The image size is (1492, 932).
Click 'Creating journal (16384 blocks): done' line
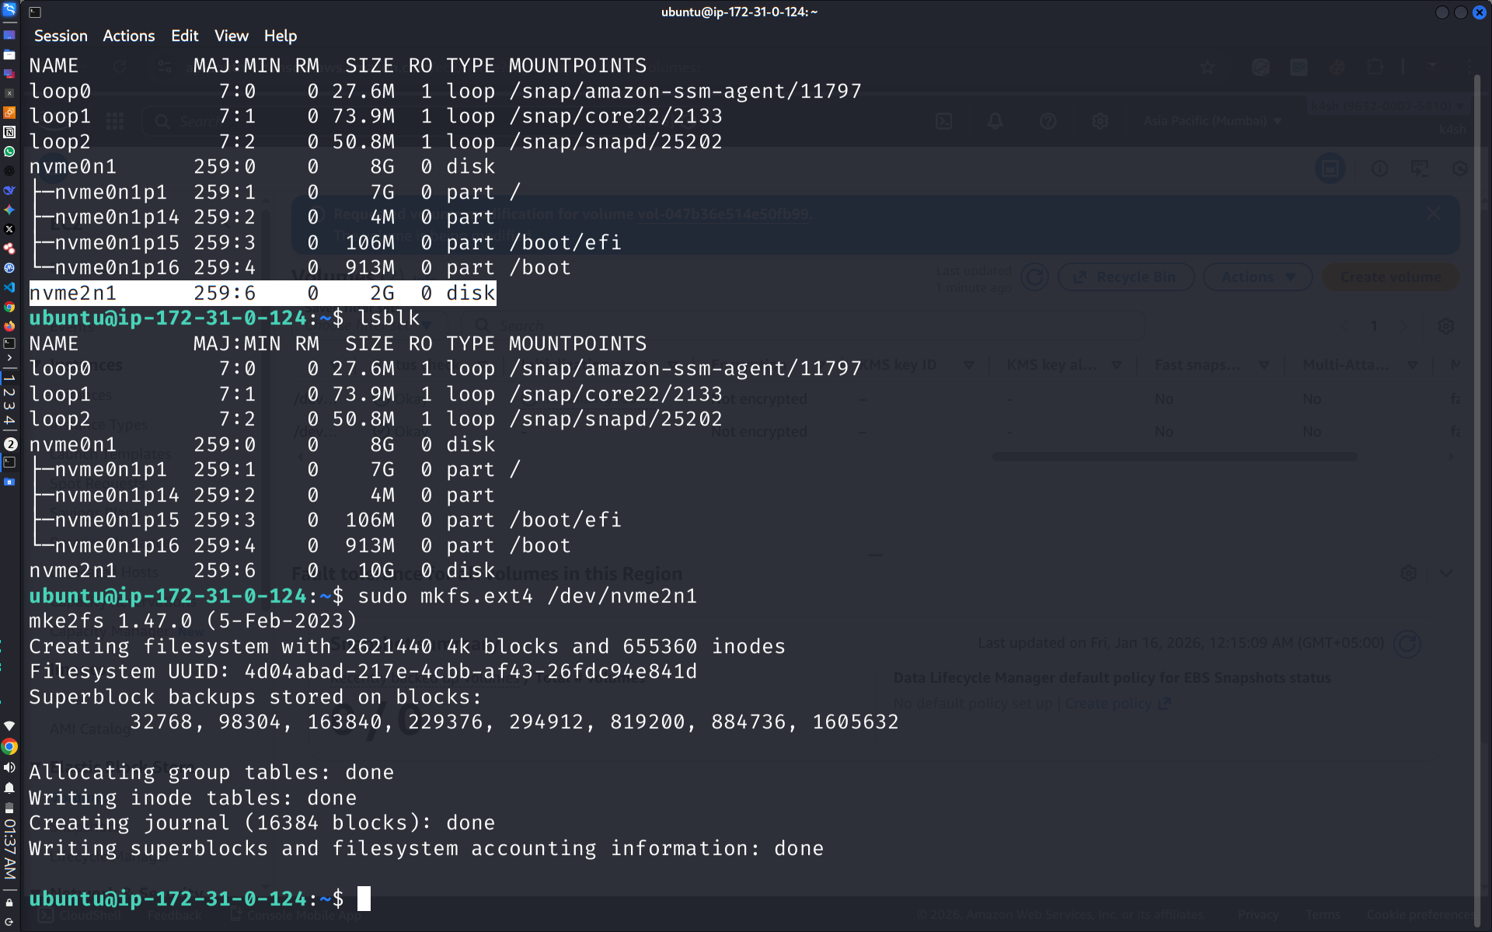[x=262, y=823]
